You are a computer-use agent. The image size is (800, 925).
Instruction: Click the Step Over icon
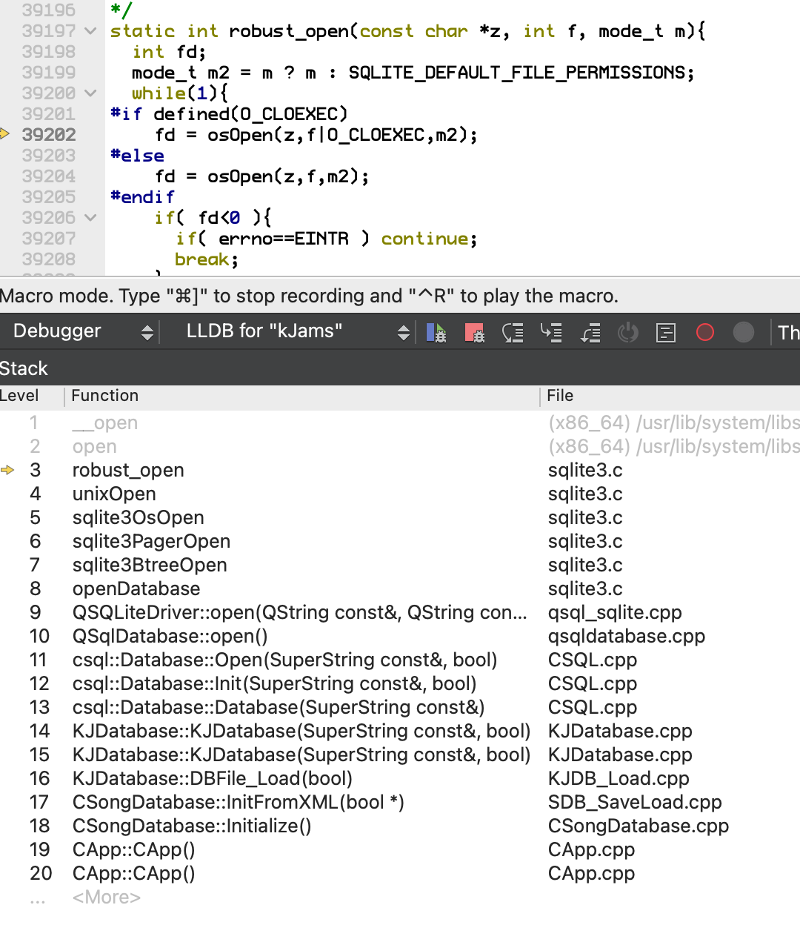(x=513, y=332)
